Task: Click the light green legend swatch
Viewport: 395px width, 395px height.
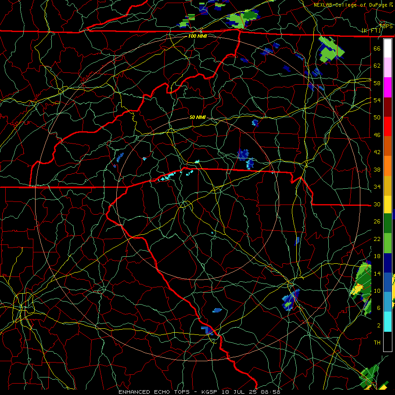Action: [388, 243]
